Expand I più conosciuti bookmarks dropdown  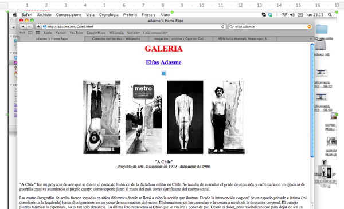click(x=155, y=33)
